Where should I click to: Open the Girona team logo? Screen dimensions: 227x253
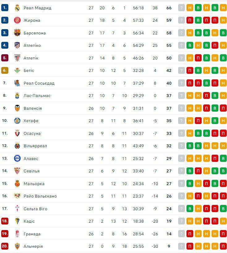click(17, 20)
